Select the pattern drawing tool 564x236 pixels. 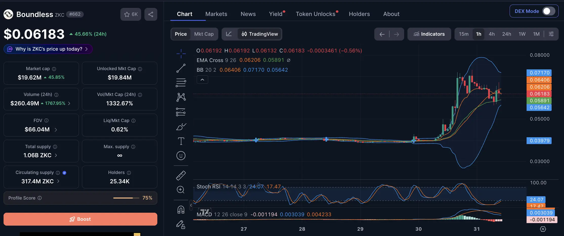click(x=181, y=97)
